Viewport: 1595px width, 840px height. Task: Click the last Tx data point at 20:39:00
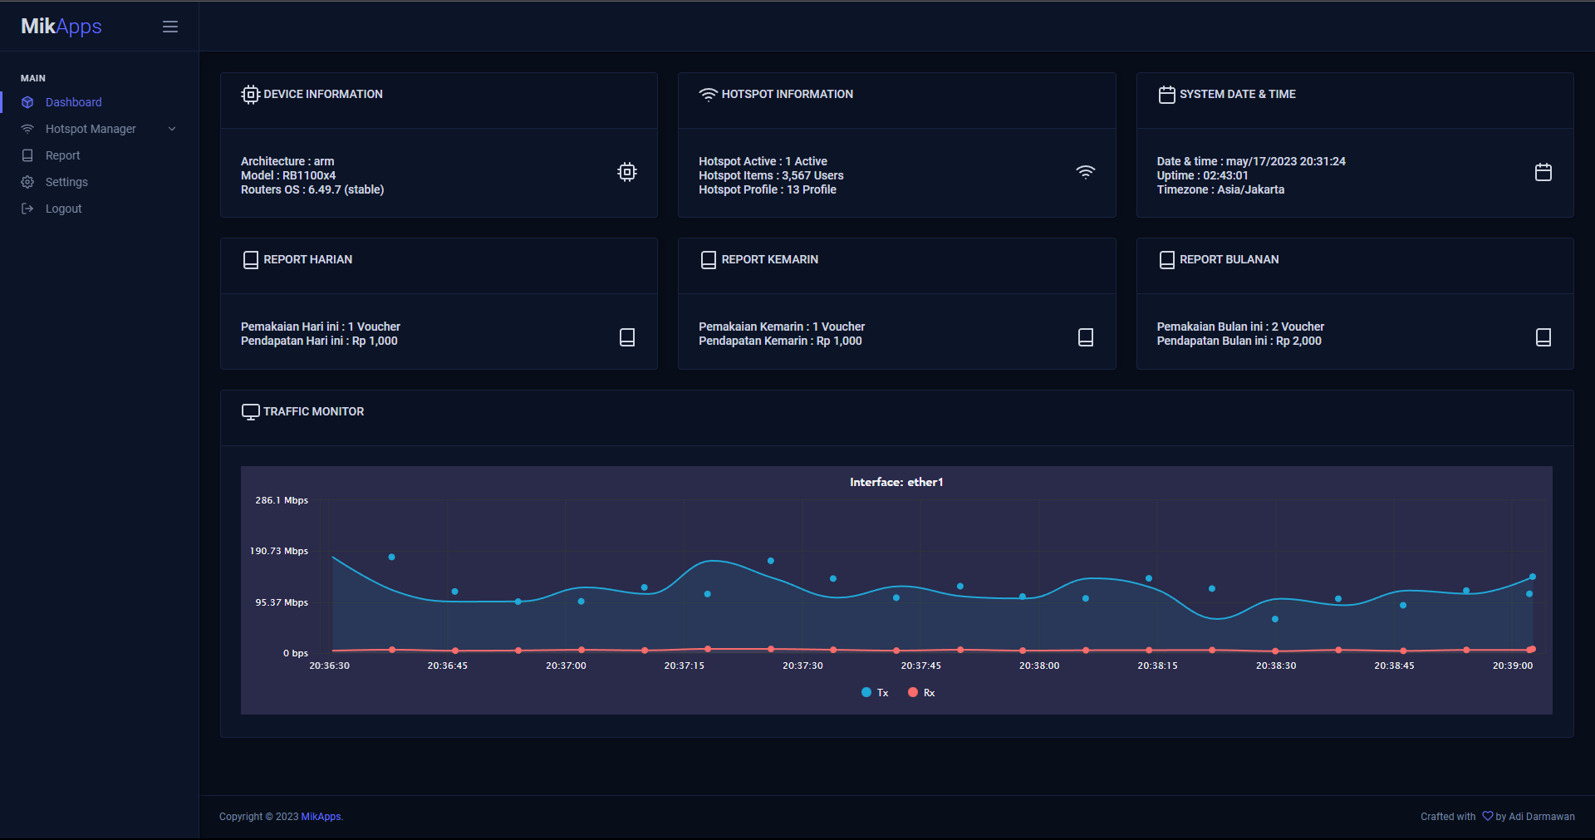point(1532,577)
